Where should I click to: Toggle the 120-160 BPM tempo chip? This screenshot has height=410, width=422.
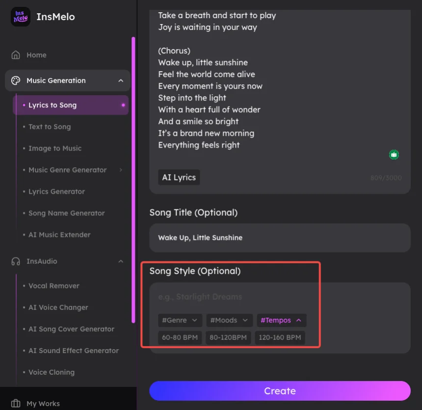pos(280,337)
